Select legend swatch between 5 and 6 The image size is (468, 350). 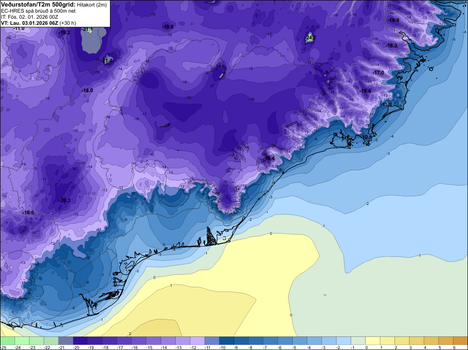click(x=446, y=341)
